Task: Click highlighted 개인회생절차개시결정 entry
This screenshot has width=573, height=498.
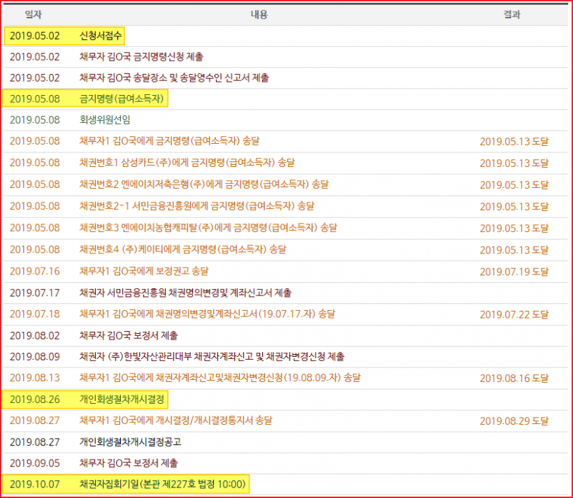Action: point(122,400)
